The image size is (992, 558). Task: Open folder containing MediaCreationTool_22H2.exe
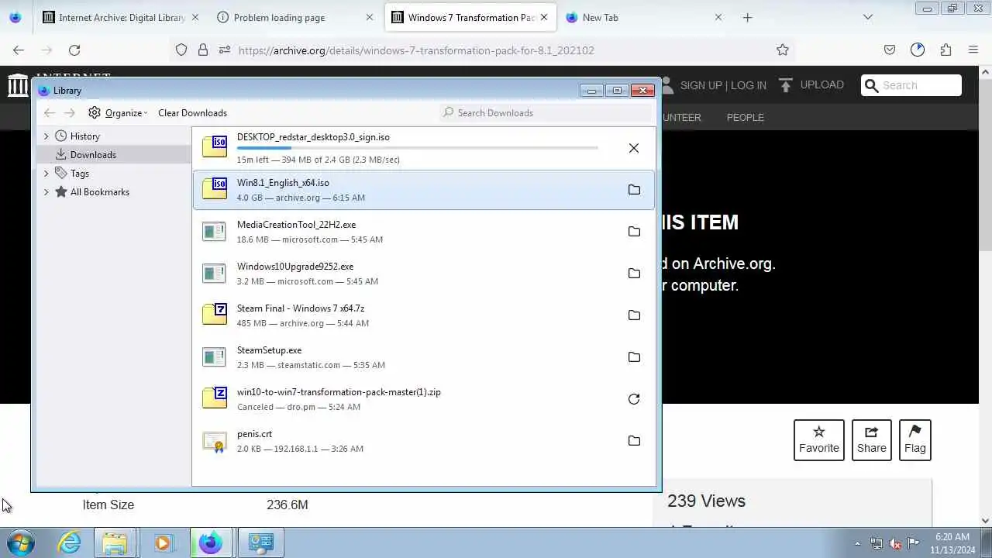click(x=634, y=232)
